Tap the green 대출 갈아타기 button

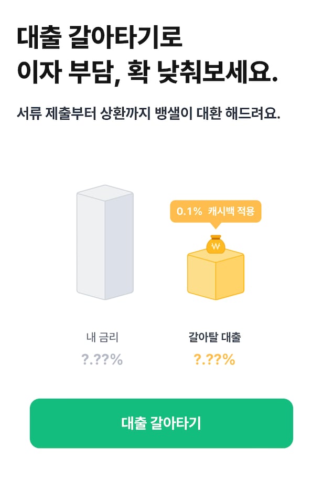point(161,423)
